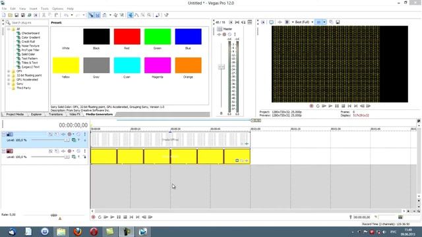Open the Tools menu
422x237 pixels.
(x=45, y=9)
